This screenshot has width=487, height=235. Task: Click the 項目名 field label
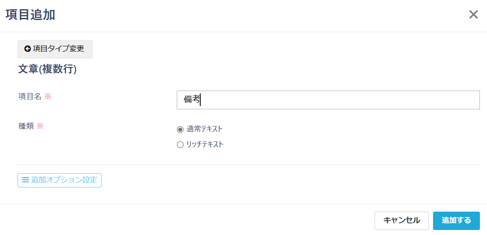(30, 96)
